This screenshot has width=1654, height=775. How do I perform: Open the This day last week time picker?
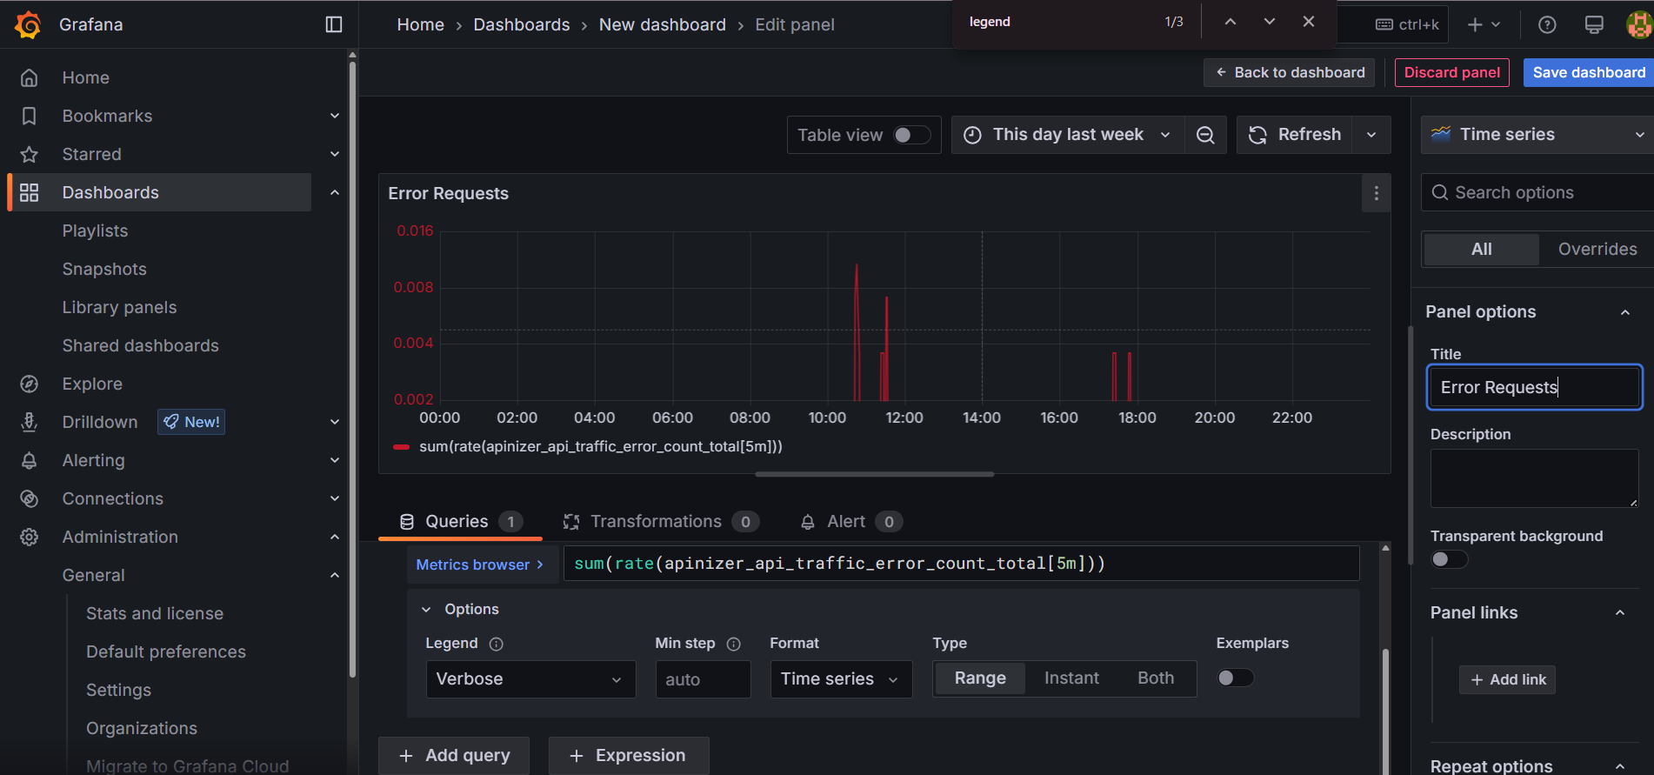pyautogui.click(x=1068, y=135)
